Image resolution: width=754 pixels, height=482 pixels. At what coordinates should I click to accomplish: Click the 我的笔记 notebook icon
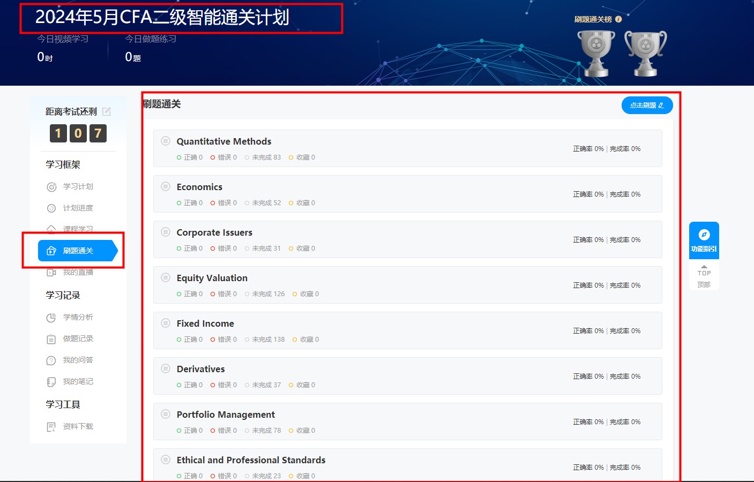click(51, 382)
